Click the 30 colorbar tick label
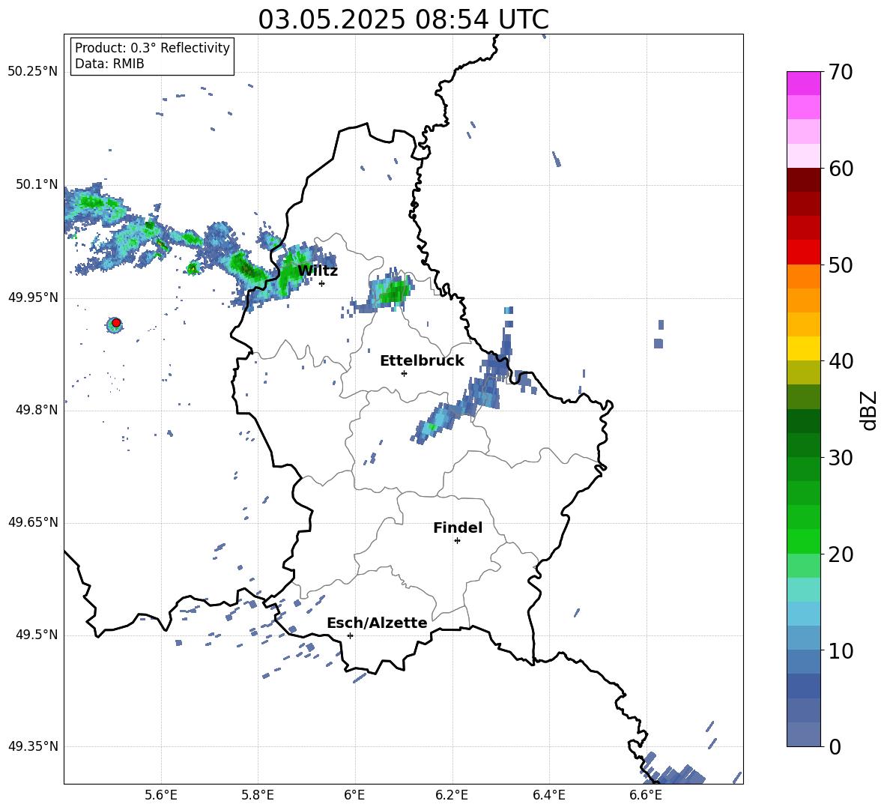The height and width of the screenshot is (810, 887). (x=841, y=458)
